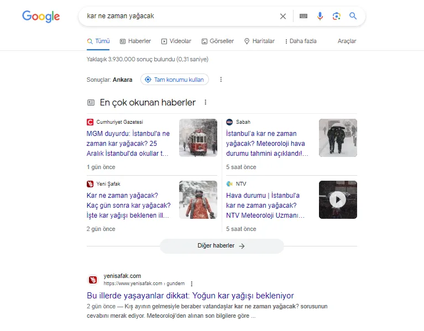424x331 pixels.
Task: Click the Google logo
Action: [x=41, y=17]
